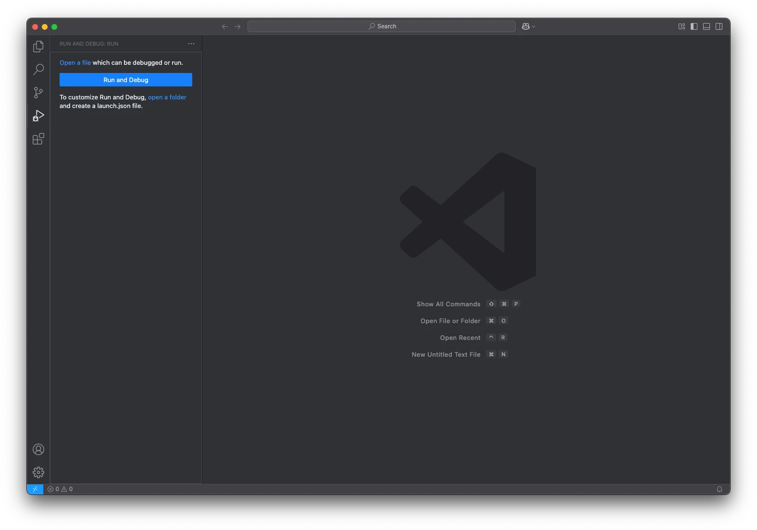Open the Customize Layout menu

point(682,26)
